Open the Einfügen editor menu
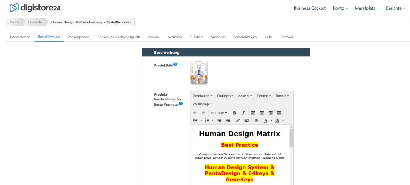This screenshot has height=185, width=410. (x=225, y=96)
